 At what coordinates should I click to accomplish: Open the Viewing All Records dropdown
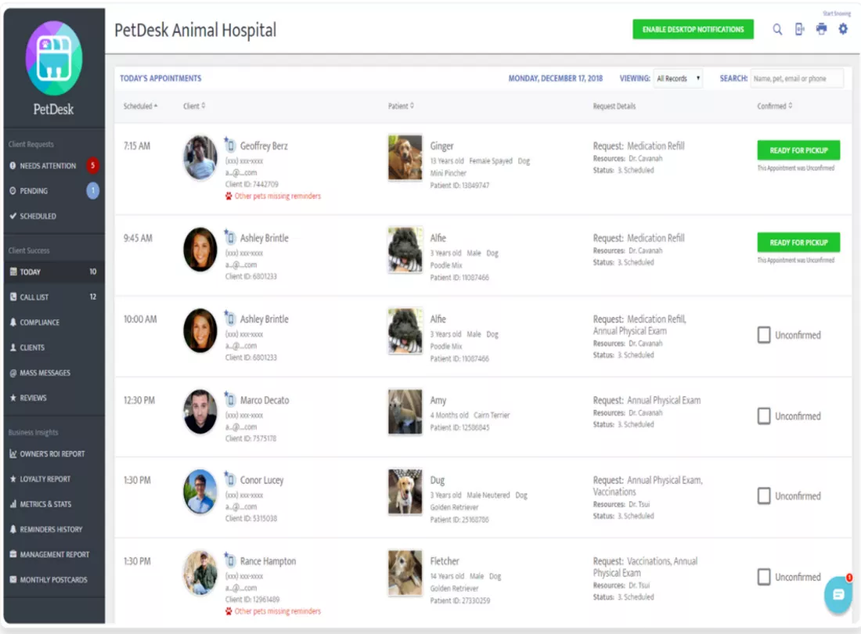tap(678, 78)
